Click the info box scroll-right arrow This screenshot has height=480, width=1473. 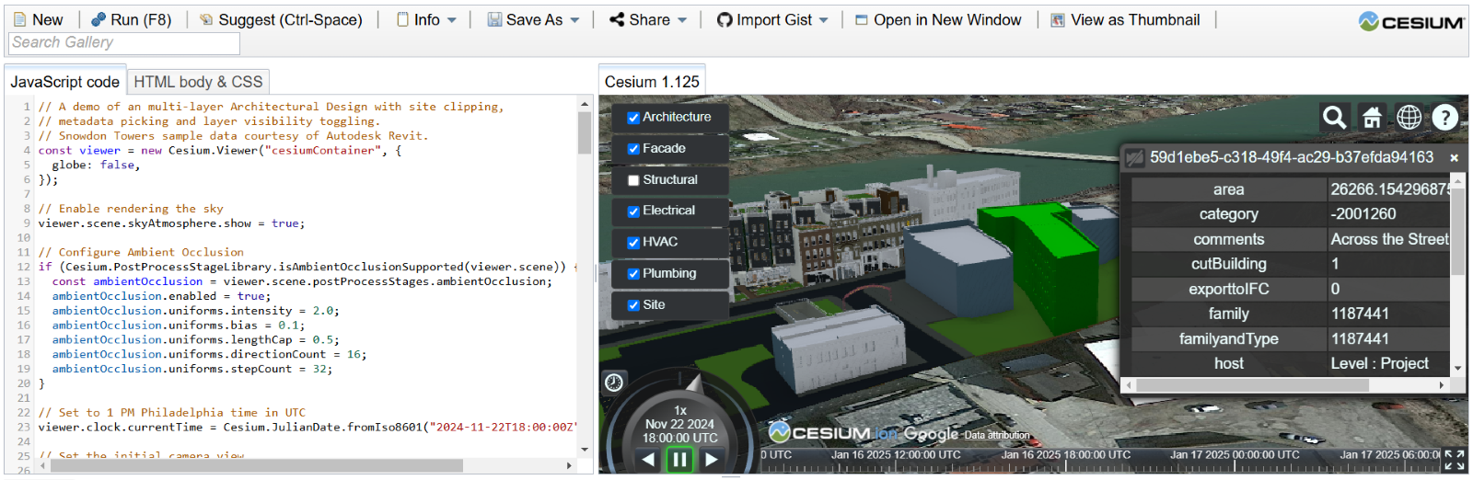[1442, 385]
